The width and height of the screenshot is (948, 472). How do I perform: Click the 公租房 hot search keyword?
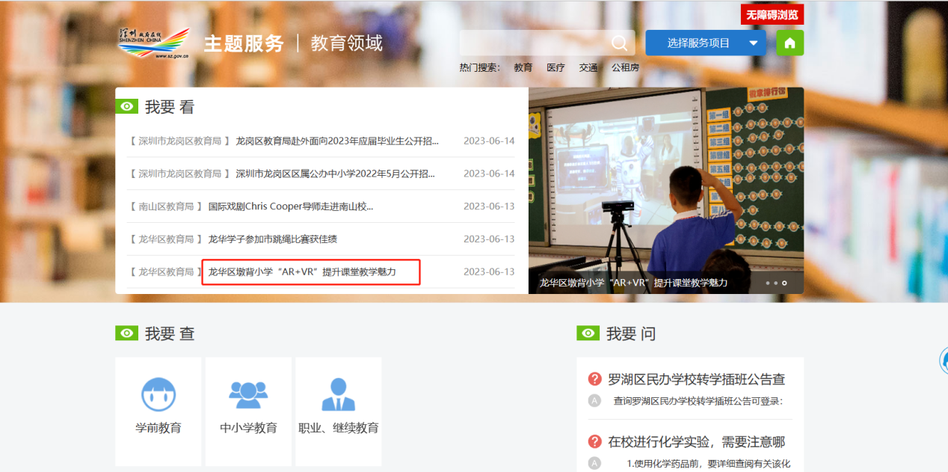click(x=625, y=67)
